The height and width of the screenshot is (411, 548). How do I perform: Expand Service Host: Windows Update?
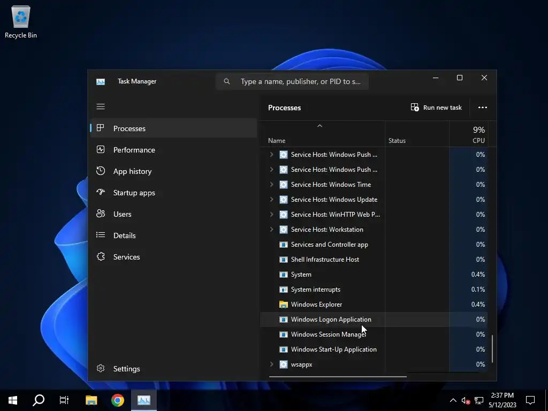271,199
